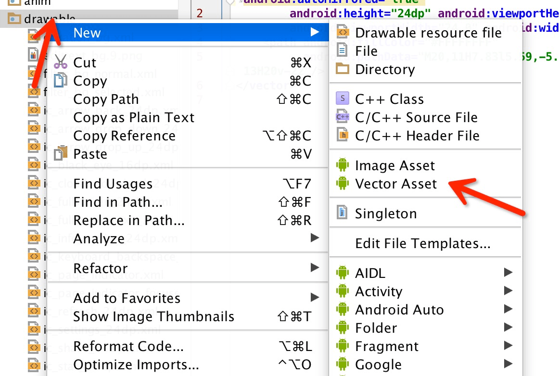Click the Android icon beside Vector Asset
Image resolution: width=559 pixels, height=376 pixels.
click(x=342, y=183)
